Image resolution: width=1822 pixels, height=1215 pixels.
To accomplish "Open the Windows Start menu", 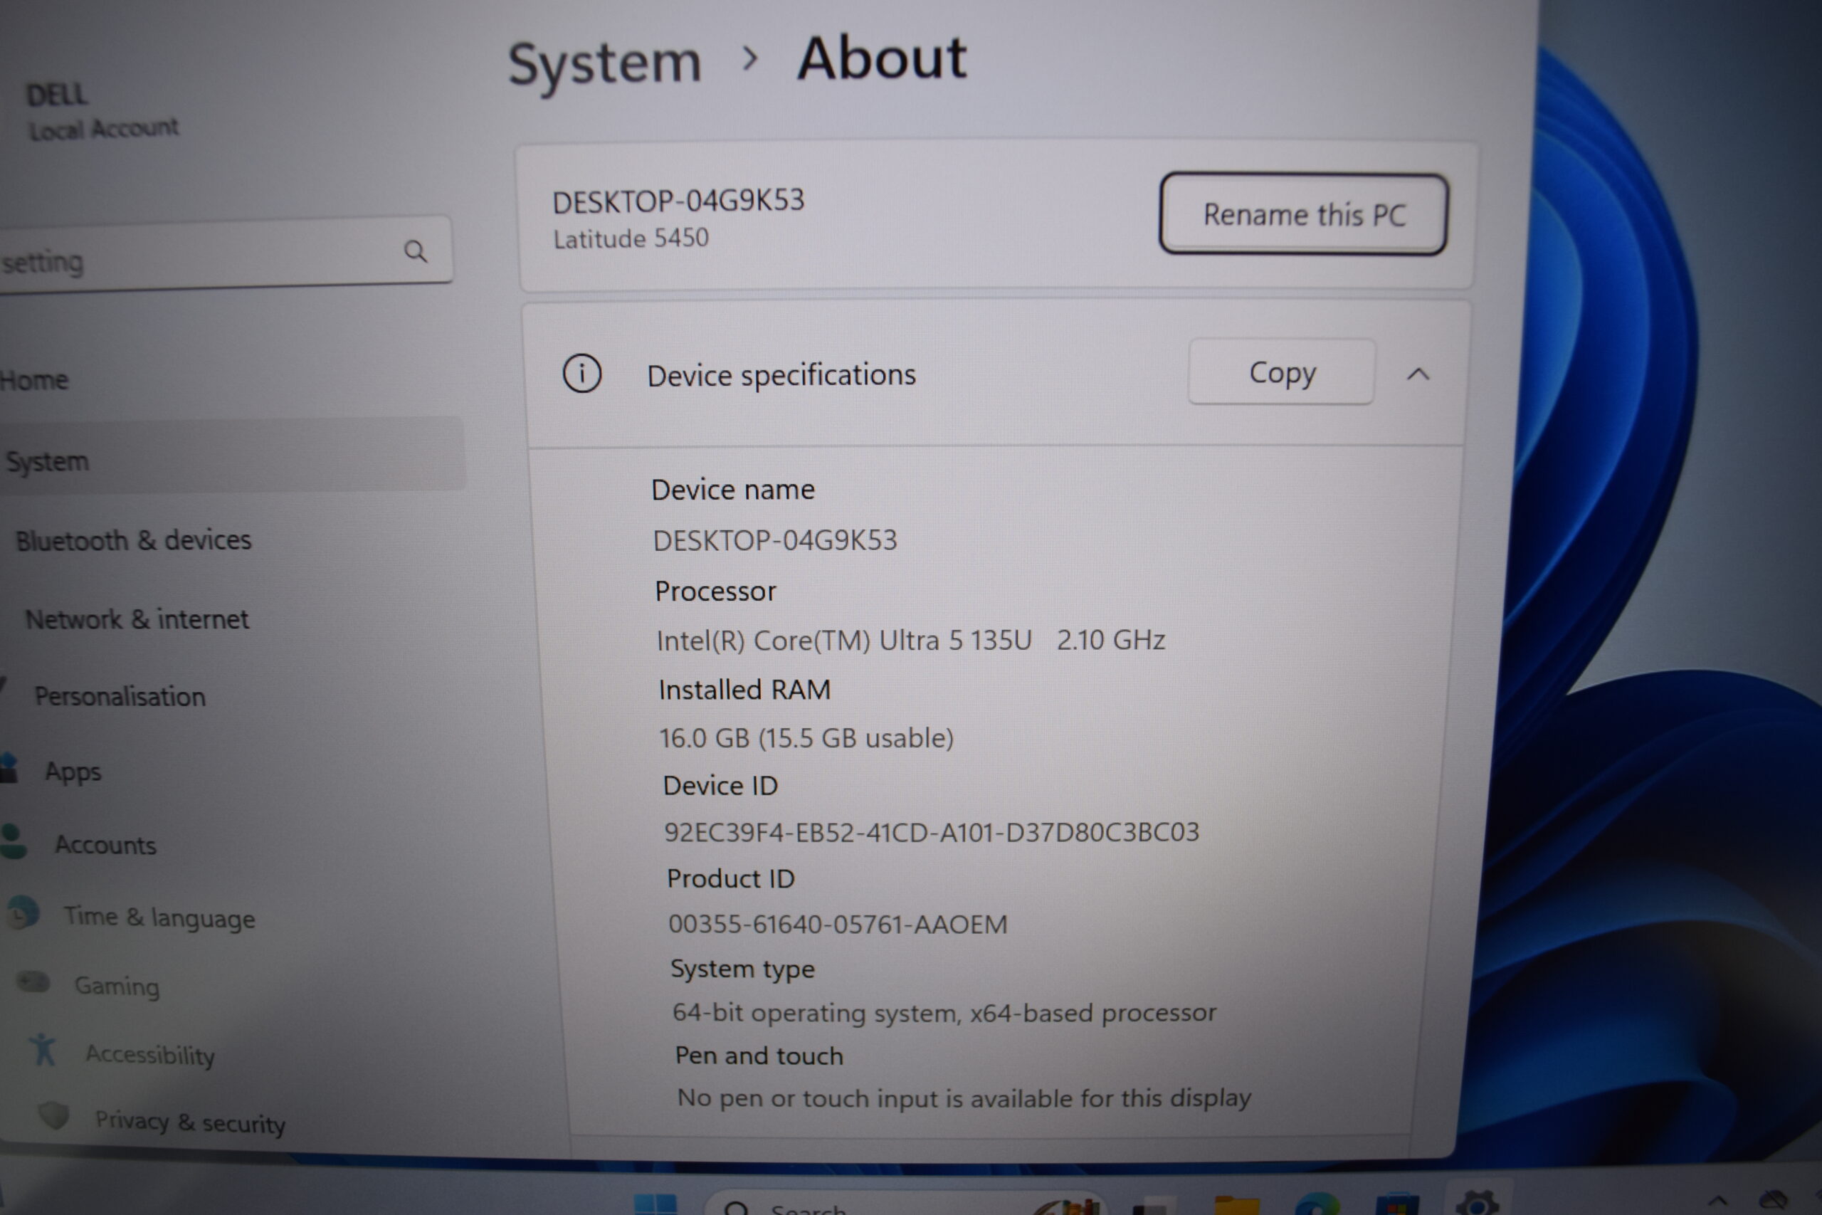I will point(655,1204).
